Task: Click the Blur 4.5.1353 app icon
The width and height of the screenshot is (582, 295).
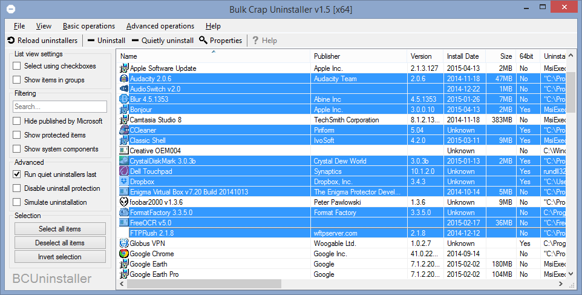Action: click(124, 99)
